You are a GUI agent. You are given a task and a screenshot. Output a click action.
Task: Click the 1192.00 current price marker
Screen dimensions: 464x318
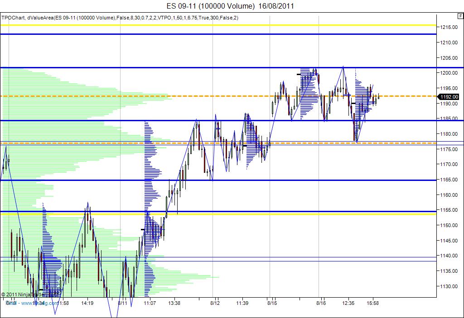coord(449,97)
